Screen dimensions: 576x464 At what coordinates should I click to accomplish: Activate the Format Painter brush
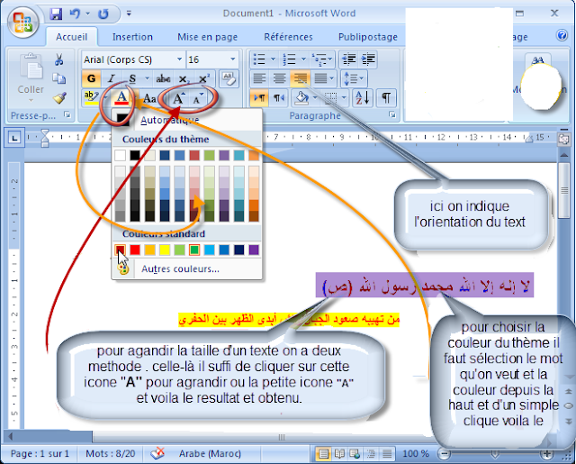59,98
